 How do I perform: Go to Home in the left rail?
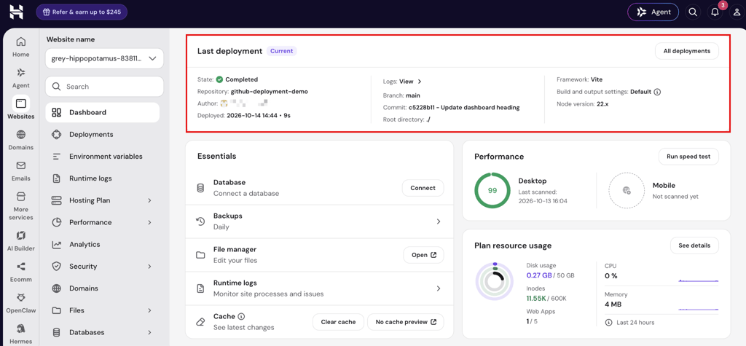(x=21, y=46)
